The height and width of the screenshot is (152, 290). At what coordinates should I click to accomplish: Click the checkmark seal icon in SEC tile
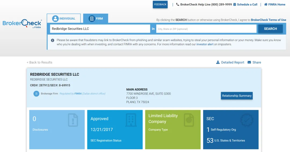coord(247,120)
